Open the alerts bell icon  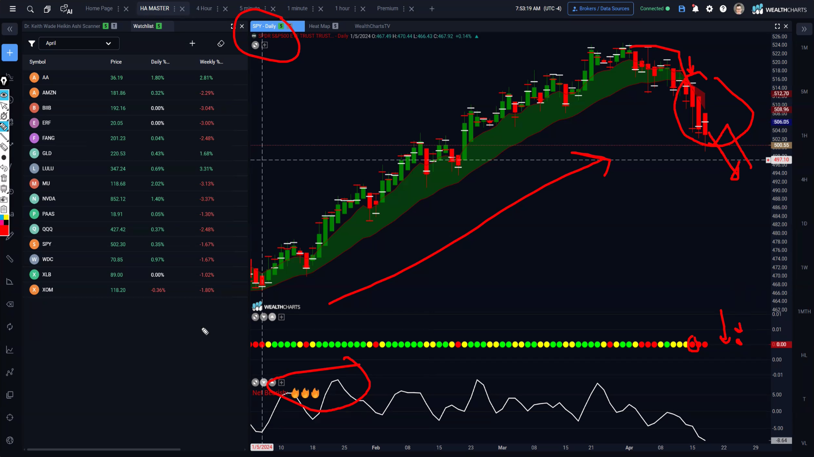[695, 8]
